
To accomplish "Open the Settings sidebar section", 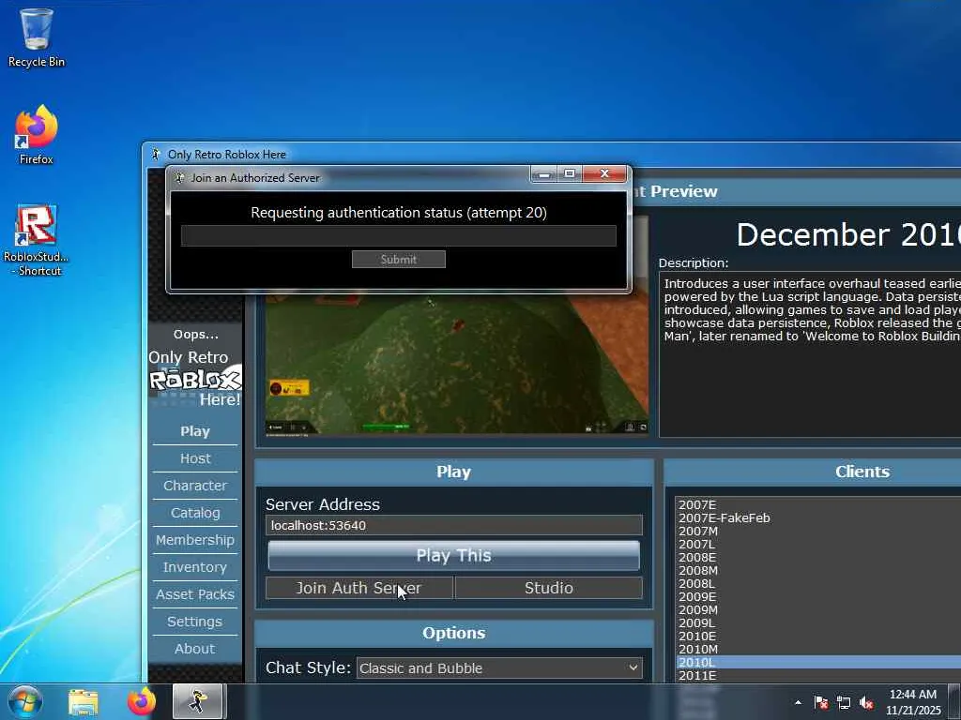I will [195, 622].
